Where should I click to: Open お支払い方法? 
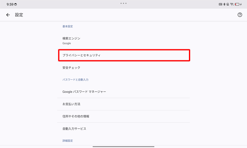[x=123, y=104]
